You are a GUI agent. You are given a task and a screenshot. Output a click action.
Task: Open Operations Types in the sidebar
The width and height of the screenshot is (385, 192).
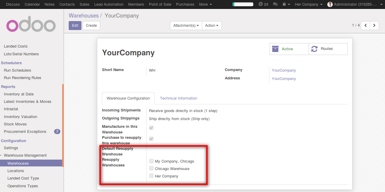click(x=23, y=186)
